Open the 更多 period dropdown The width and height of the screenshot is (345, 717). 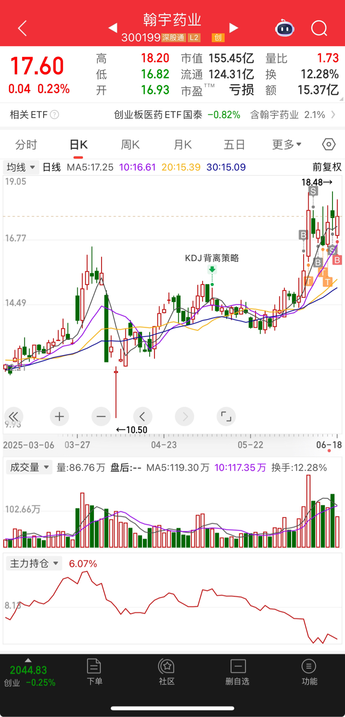point(287,144)
